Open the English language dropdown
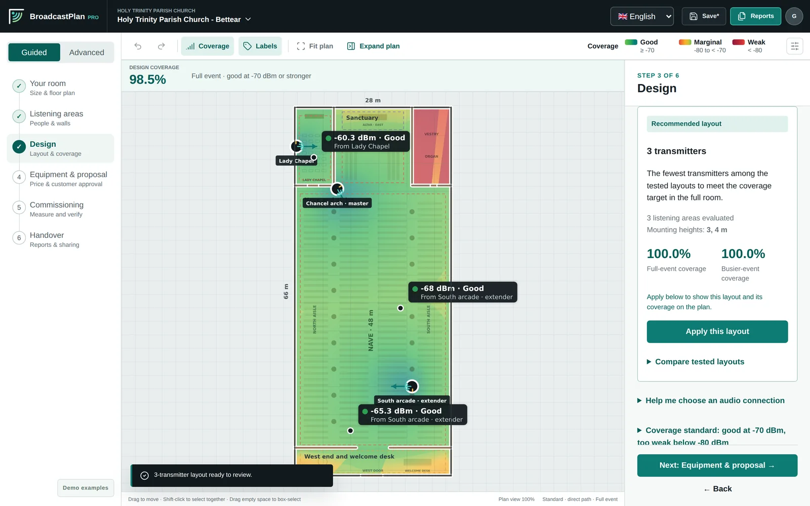The width and height of the screenshot is (810, 506). pos(642,16)
